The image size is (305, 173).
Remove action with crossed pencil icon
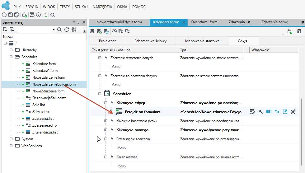click(x=293, y=112)
